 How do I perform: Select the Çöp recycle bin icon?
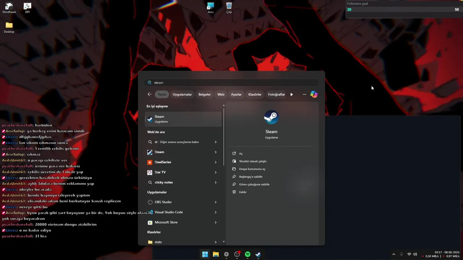click(x=229, y=8)
